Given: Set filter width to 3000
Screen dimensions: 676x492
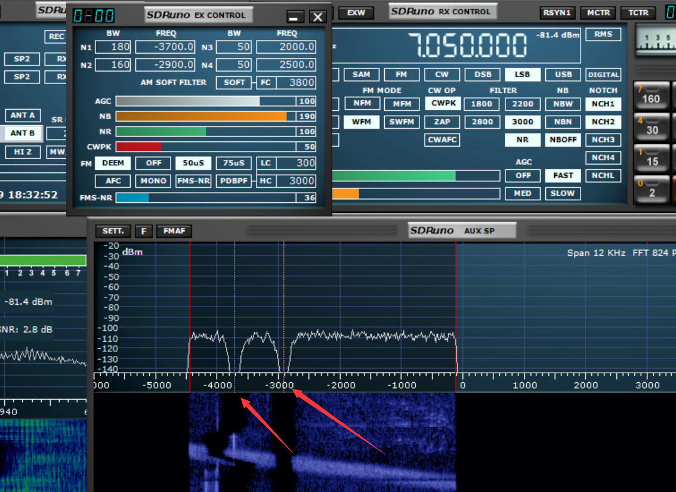Looking at the screenshot, I should tap(523, 122).
